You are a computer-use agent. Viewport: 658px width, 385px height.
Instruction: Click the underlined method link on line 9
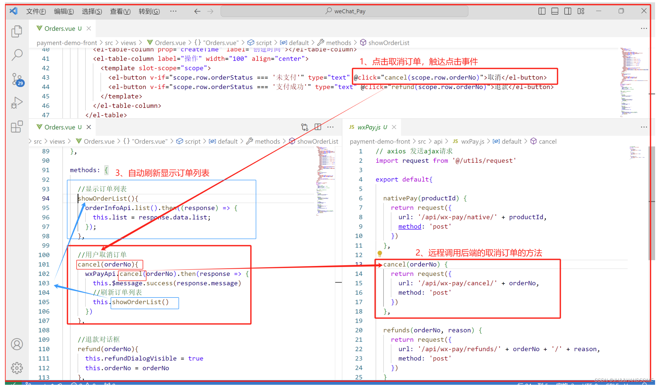[x=410, y=226]
